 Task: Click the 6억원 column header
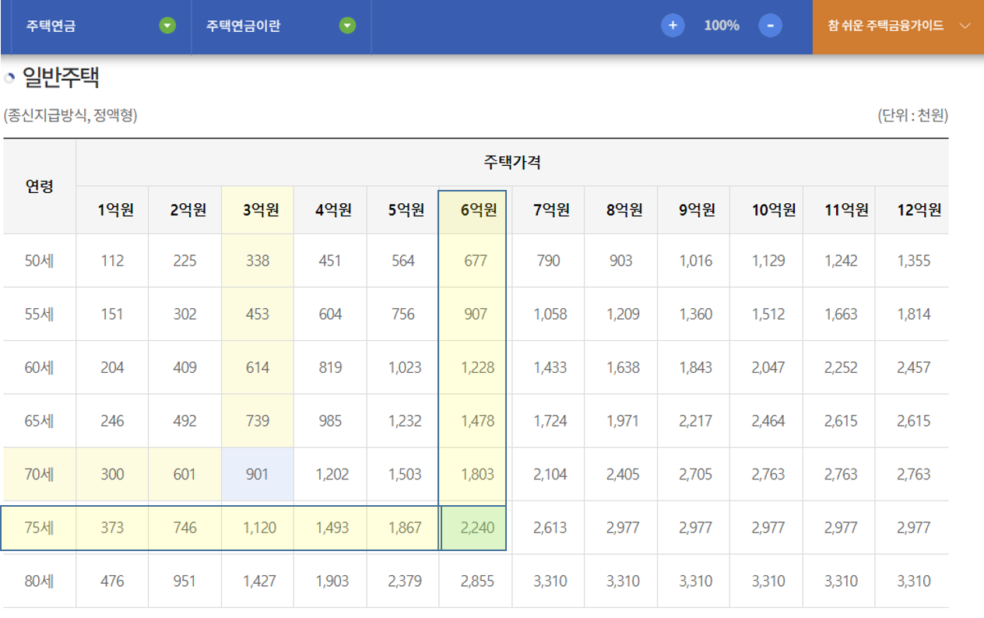473,209
